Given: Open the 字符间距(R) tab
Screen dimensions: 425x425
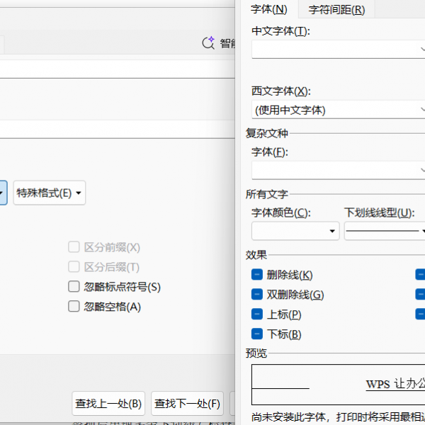Looking at the screenshot, I should (336, 9).
